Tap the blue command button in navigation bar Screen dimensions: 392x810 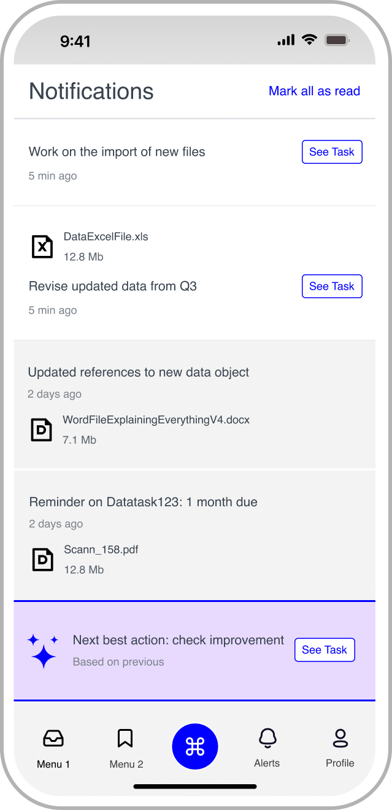(x=195, y=746)
